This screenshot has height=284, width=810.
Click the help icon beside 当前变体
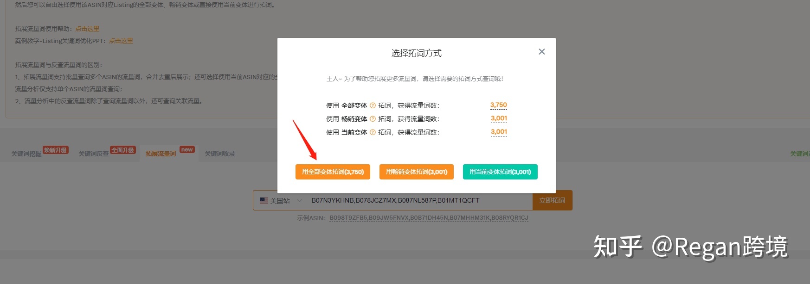pyautogui.click(x=373, y=132)
